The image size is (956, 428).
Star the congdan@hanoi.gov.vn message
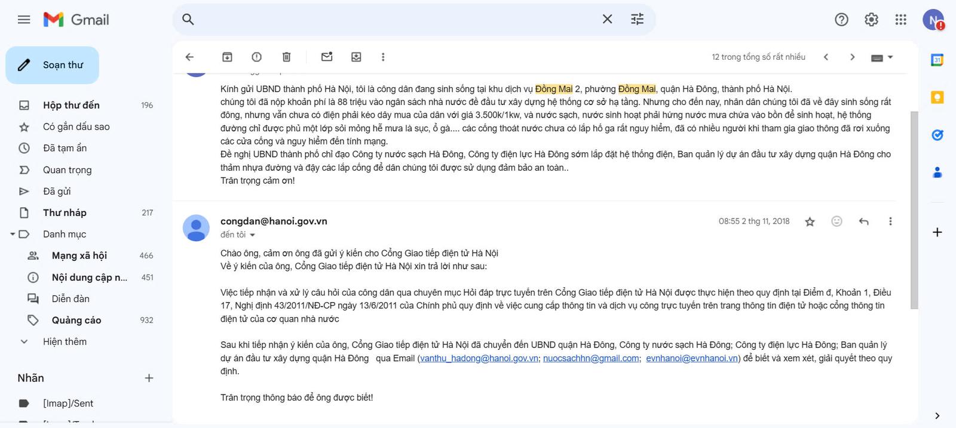810,221
